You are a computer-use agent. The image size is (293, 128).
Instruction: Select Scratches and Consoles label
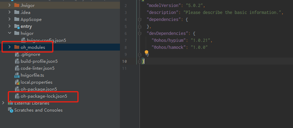coord(38,110)
